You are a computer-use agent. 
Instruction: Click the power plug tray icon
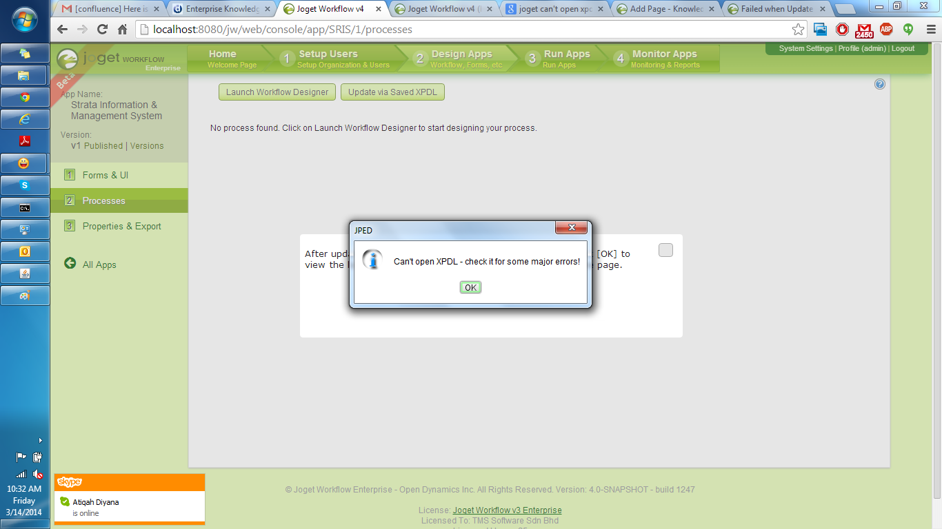[38, 457]
